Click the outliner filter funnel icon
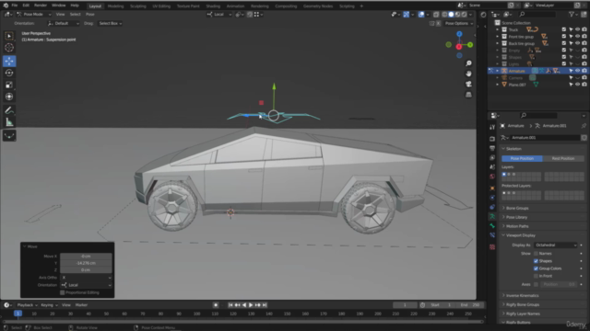 coord(572,15)
